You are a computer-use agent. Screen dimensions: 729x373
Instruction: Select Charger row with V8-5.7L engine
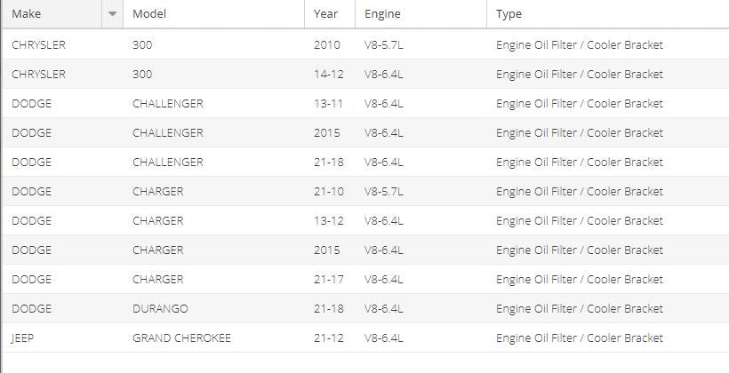pyautogui.click(x=366, y=191)
